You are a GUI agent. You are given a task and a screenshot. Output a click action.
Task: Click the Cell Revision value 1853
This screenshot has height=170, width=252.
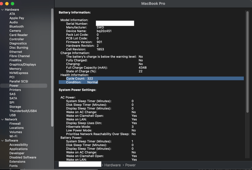[x=100, y=49]
